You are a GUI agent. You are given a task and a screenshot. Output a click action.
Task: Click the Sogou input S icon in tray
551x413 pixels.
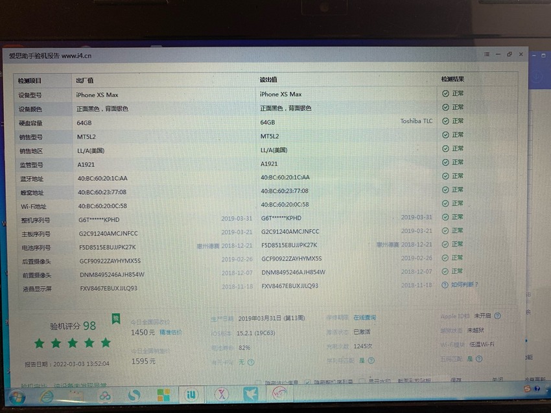click(x=527, y=388)
